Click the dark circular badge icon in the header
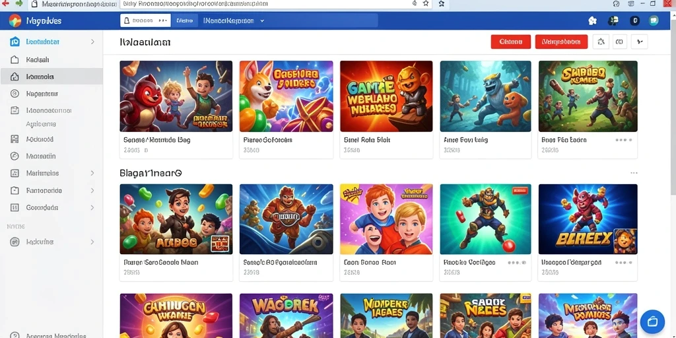 pyautogui.click(x=634, y=20)
